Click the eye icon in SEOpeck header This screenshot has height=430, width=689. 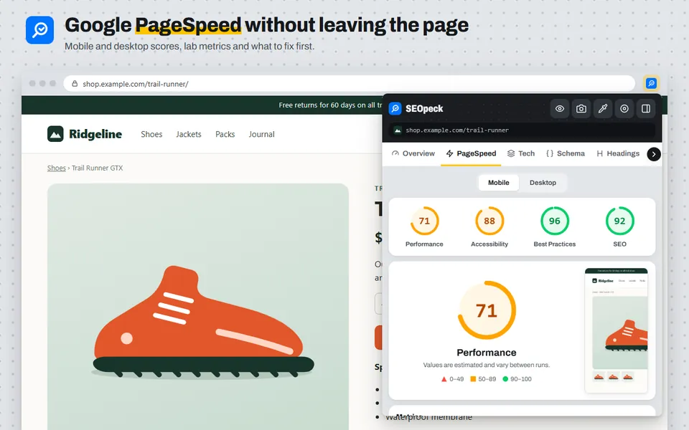(559, 108)
